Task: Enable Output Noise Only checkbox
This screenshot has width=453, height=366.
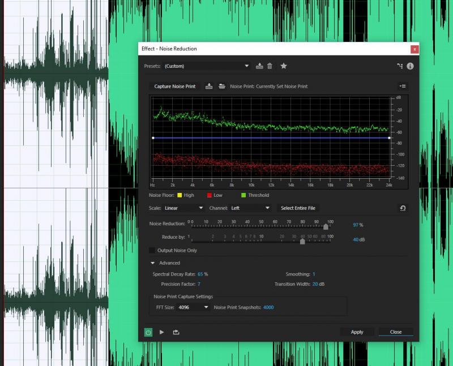Action: (x=152, y=250)
